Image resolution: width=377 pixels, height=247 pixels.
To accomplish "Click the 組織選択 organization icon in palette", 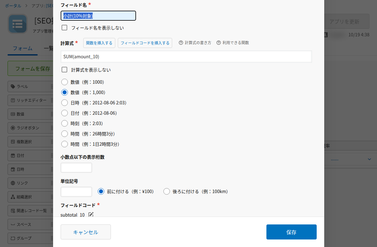I will (x=13, y=197).
